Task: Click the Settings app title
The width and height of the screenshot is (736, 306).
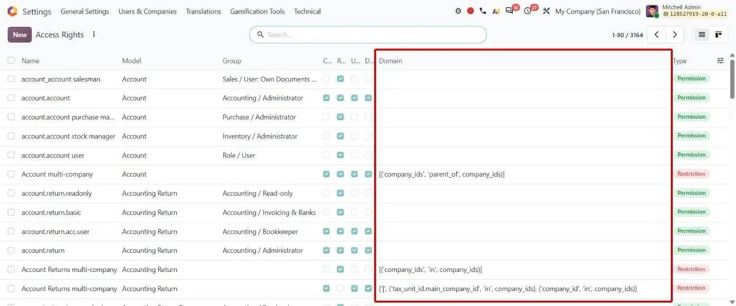Action: [37, 11]
